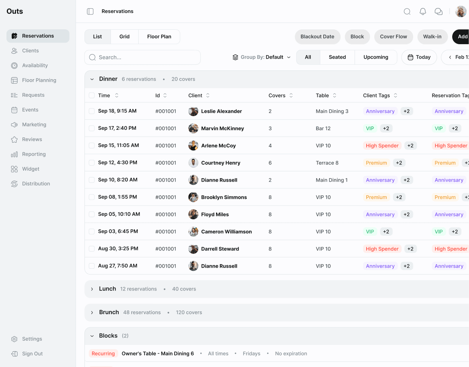This screenshot has height=367, width=469.
Task: Expand +2 tags for Marvin McKinney
Action: pyautogui.click(x=386, y=128)
